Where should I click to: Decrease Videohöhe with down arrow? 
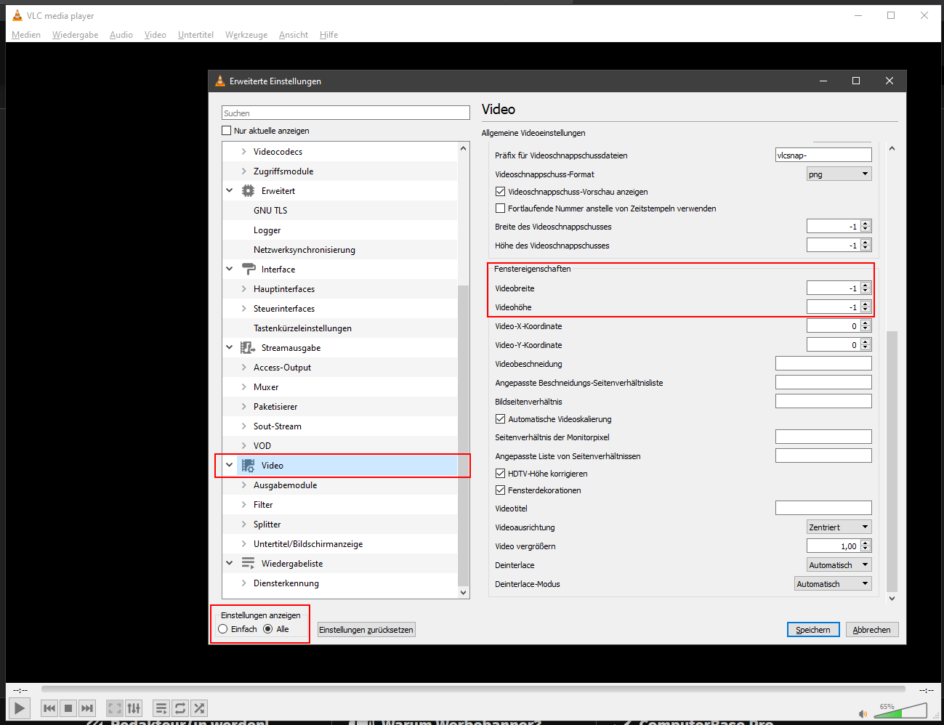866,311
